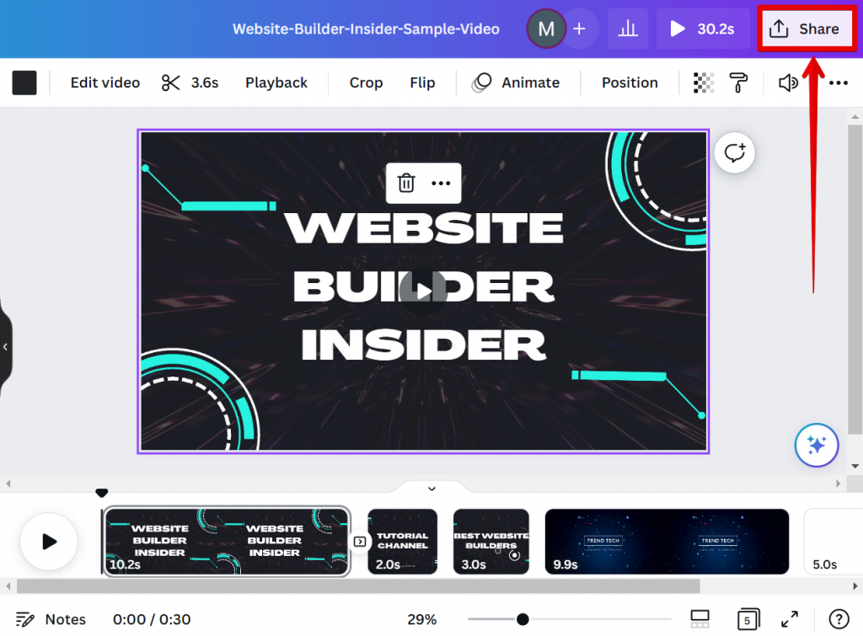The image size is (863, 636).
Task: Toggle the Notes panel
Action: pyautogui.click(x=51, y=619)
